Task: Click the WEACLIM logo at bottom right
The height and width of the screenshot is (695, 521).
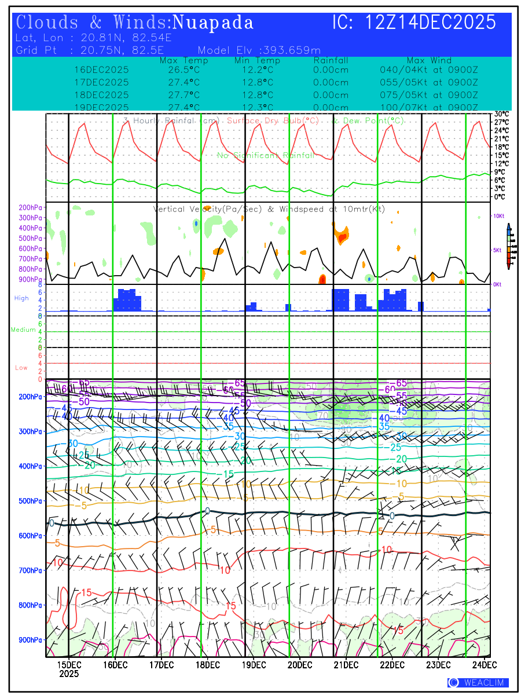Action: (478, 683)
